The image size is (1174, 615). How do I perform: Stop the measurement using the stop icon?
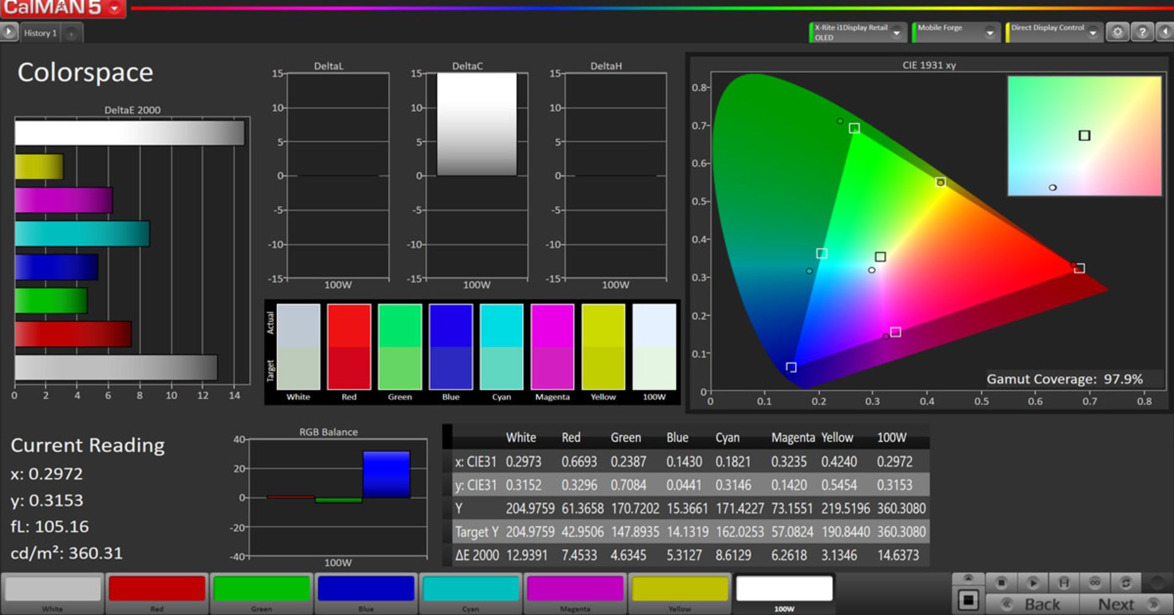pos(1003,583)
